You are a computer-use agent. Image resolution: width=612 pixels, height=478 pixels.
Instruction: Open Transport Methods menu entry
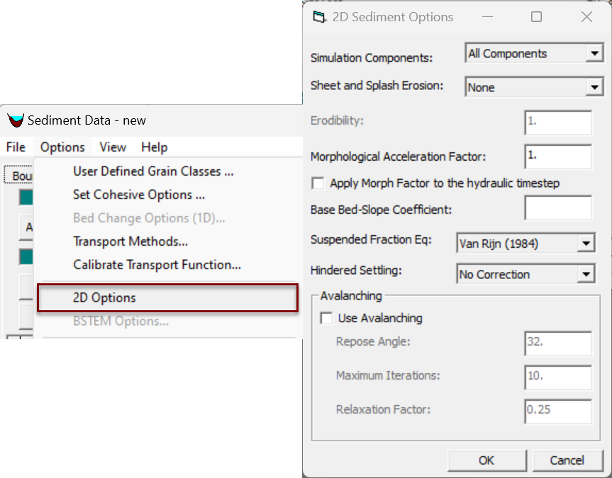(x=130, y=241)
